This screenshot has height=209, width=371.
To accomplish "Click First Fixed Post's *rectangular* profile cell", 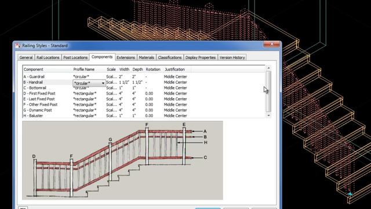I will [85, 93].
